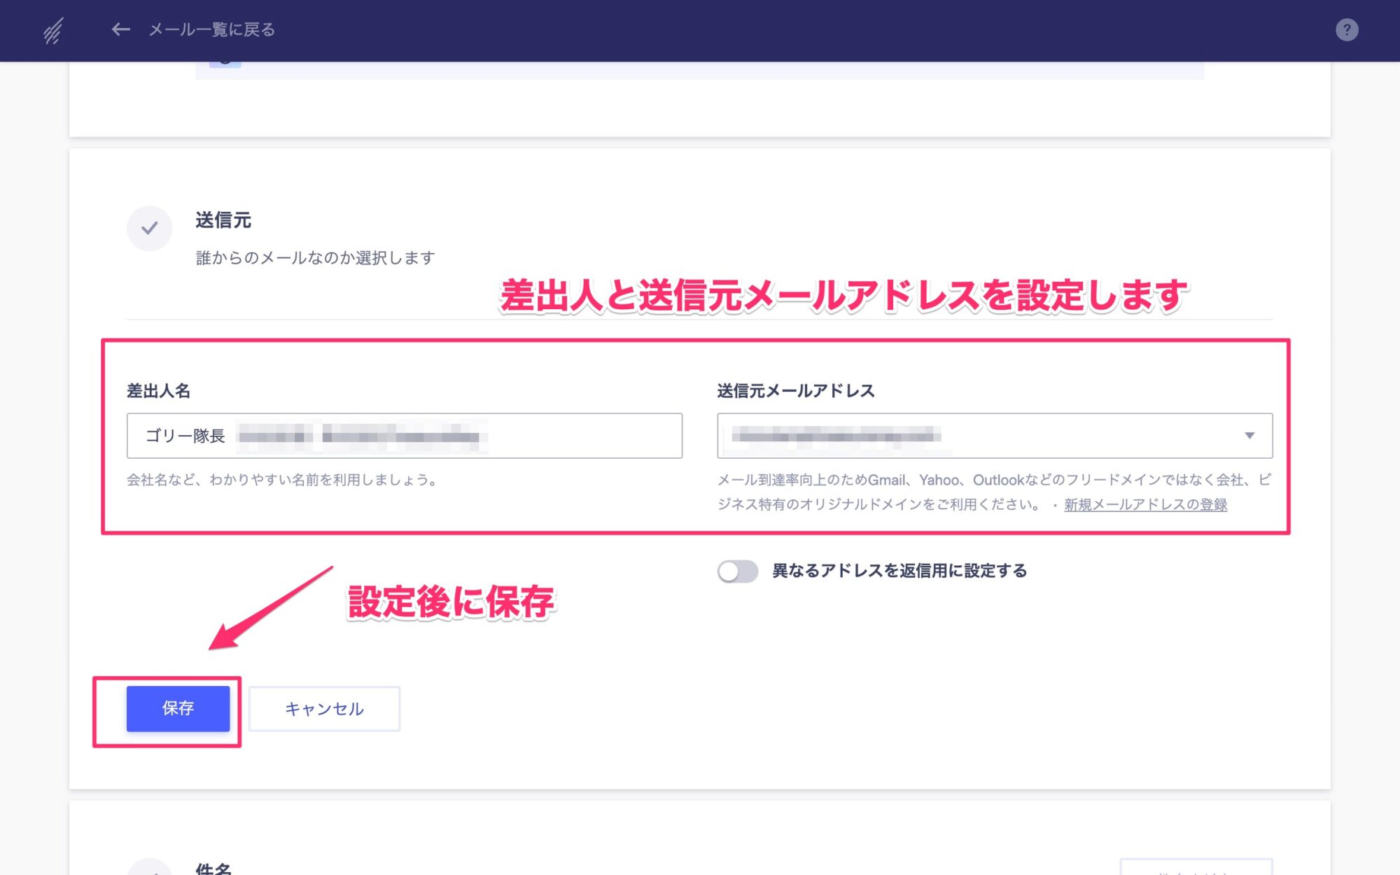
Task: Click the 件名 section heading
Action: 213,868
